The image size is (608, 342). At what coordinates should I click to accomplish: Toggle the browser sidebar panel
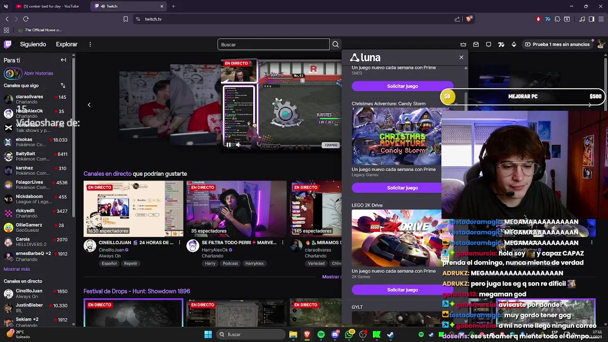pos(591,19)
